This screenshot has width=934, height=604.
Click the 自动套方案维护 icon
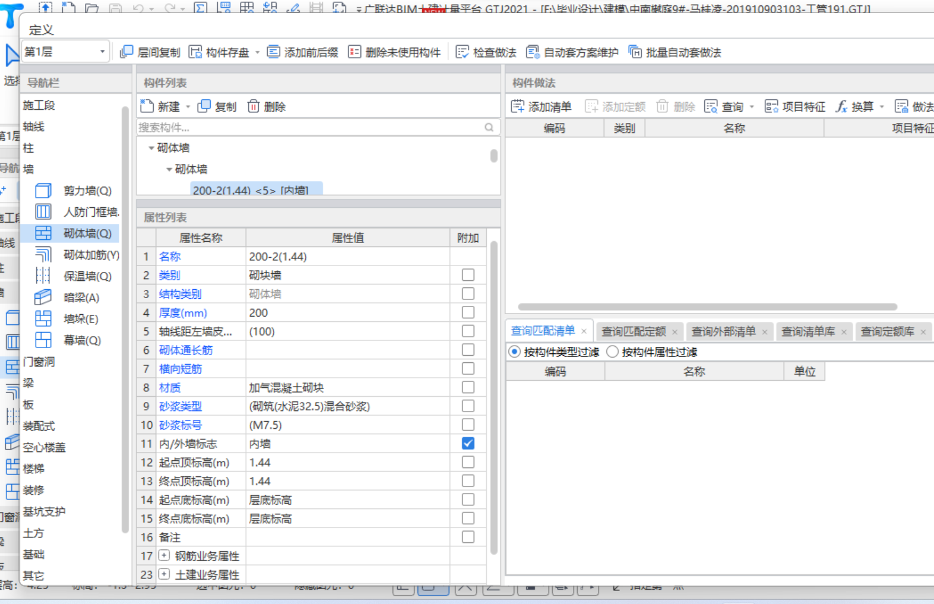[533, 52]
